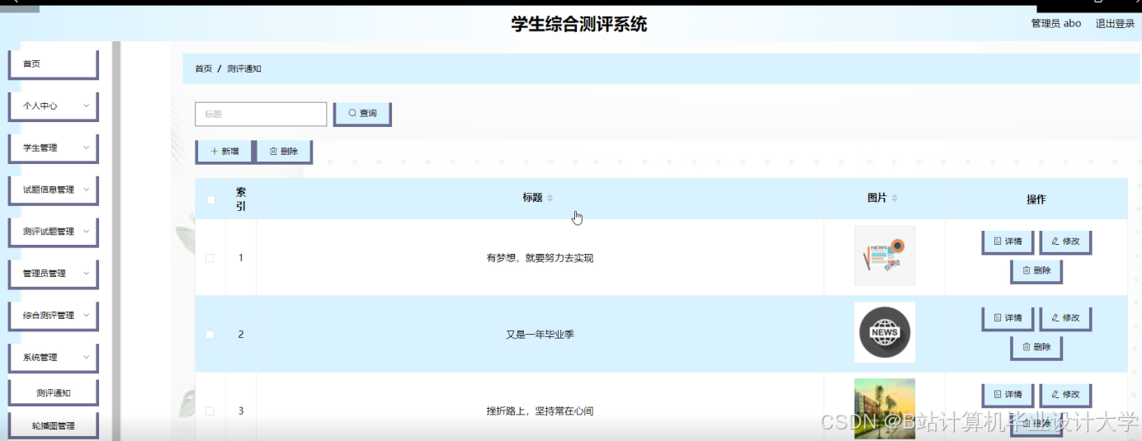The image size is (1142, 441).
Task: Click the detail icon in 详情 for row 1
Action: tap(998, 242)
